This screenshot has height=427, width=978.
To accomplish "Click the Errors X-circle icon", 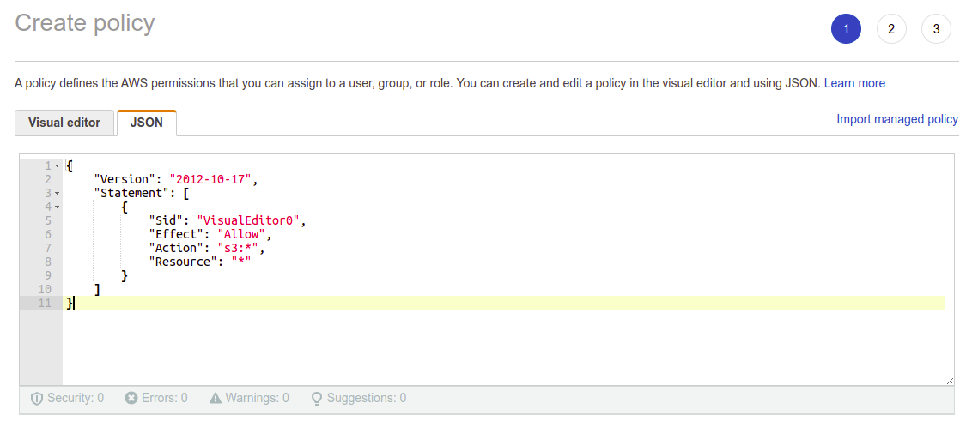I will click(x=131, y=399).
